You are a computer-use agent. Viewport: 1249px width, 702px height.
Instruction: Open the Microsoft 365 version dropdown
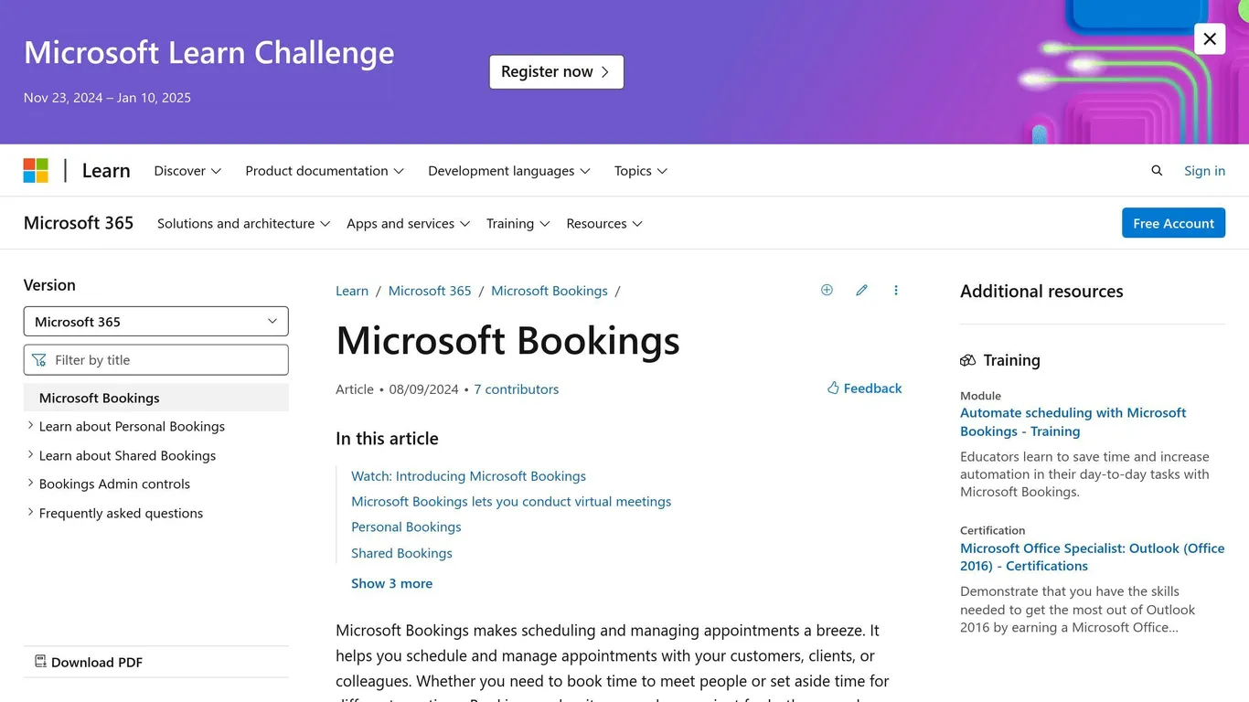156,321
